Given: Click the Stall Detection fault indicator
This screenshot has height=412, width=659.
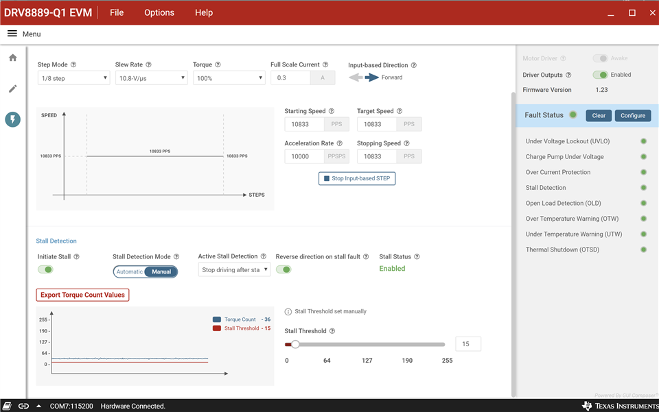Looking at the screenshot, I should [643, 188].
